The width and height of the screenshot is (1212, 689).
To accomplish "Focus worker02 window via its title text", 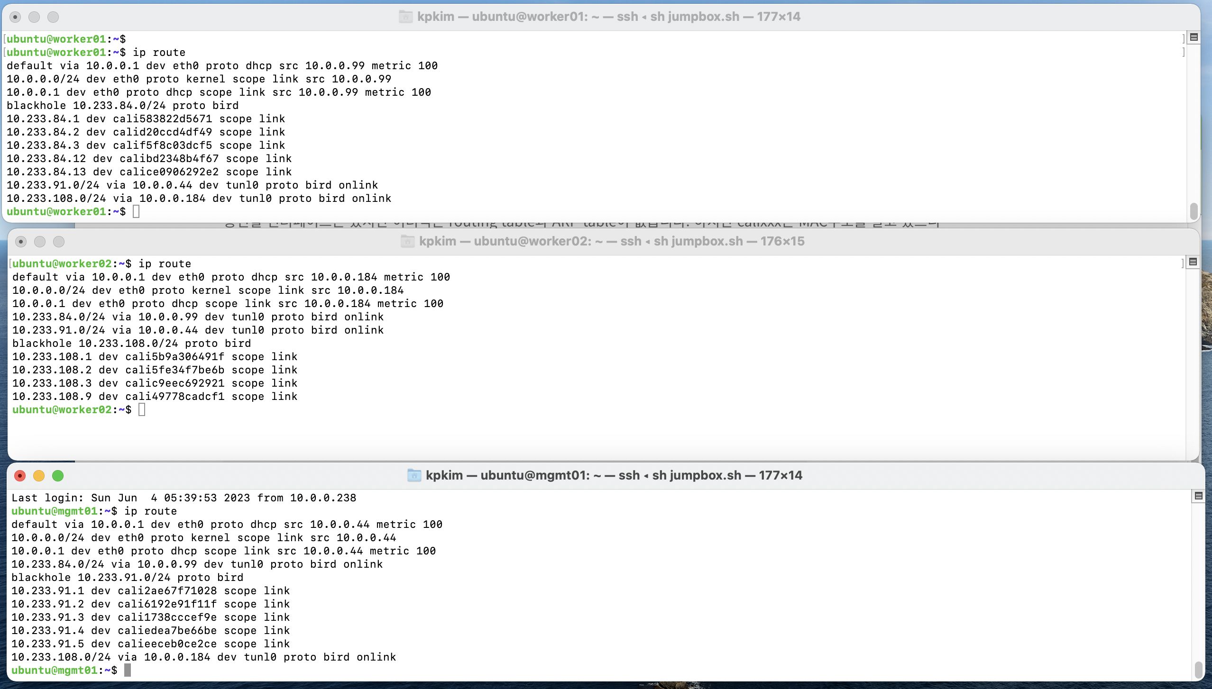I will (611, 242).
